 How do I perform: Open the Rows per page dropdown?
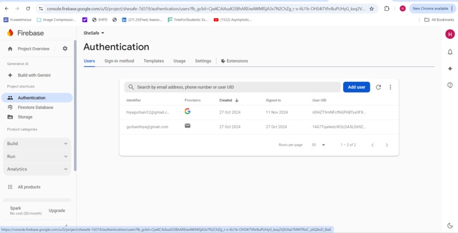(x=318, y=145)
